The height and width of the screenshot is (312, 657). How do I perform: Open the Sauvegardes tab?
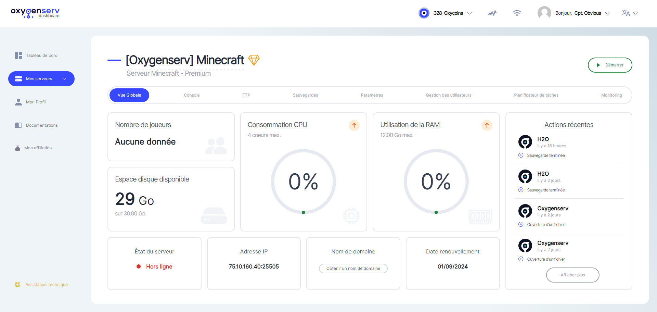[306, 95]
